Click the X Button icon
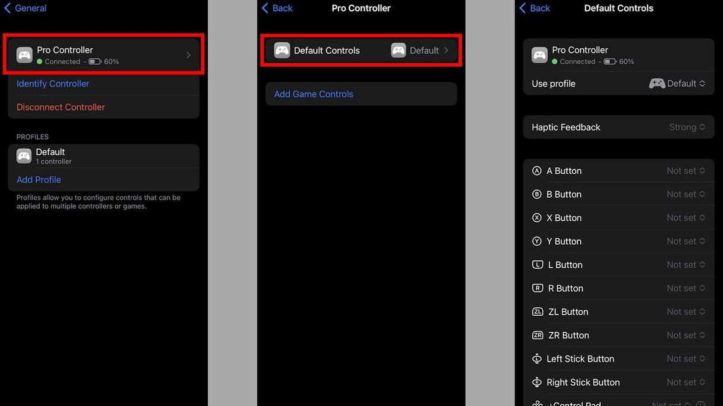This screenshot has width=723, height=406. (537, 218)
